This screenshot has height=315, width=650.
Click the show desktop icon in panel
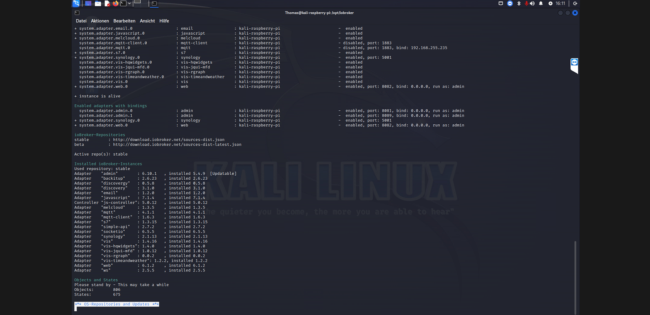coord(88,4)
